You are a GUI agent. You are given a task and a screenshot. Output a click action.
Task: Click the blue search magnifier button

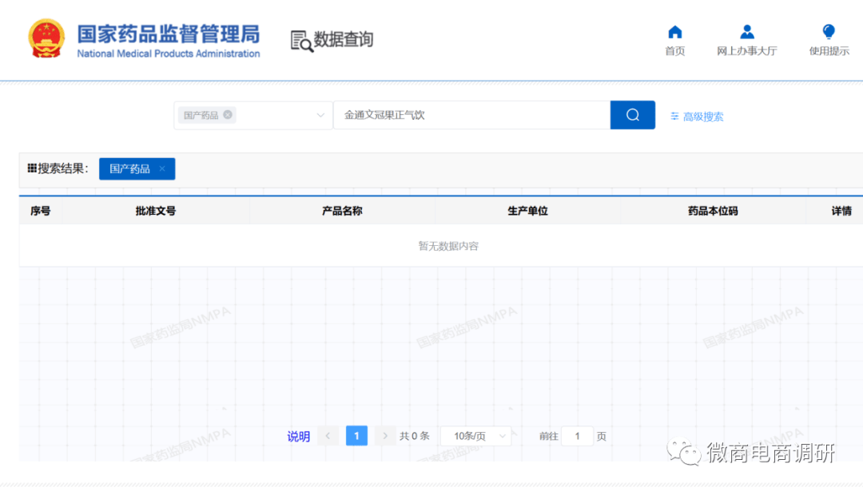coord(632,115)
